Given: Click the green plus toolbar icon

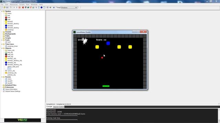Looking at the screenshot, I should (50, 8).
